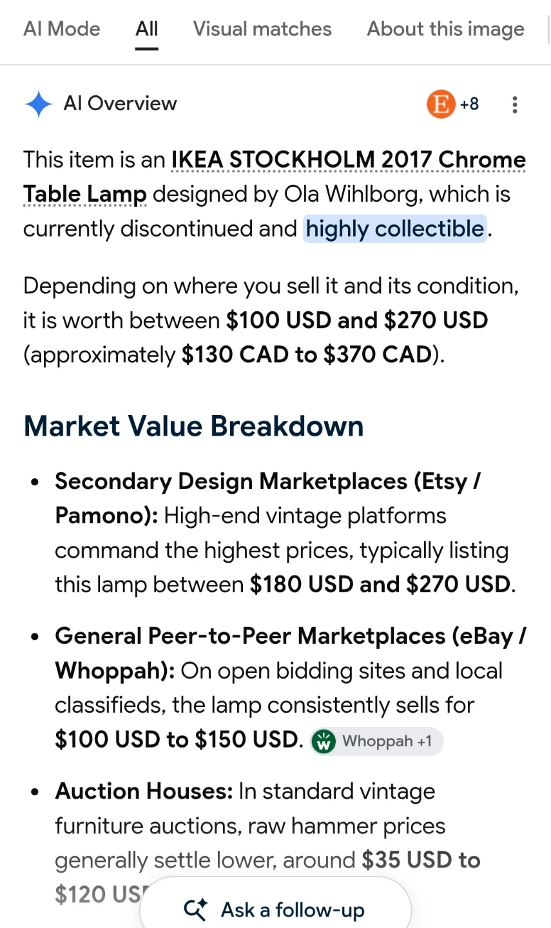Viewport: 551px width, 928px height.
Task: Select the General Peer-to-Peer Marketplaces bullet heading
Action: pos(291,653)
